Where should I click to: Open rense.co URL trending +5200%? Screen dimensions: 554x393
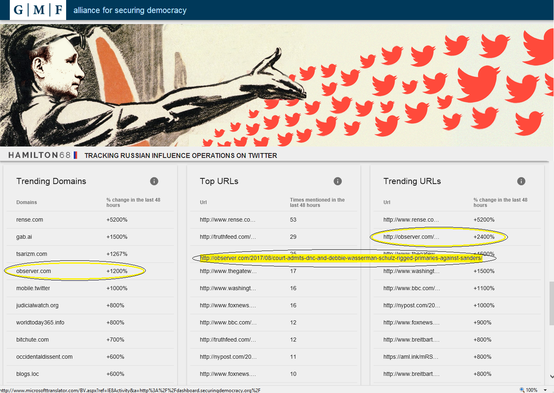(411, 220)
